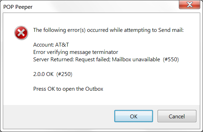Screen dimensions: 203x132
Task: Close the POP Peeper dialog window
Action: click(189, 5)
